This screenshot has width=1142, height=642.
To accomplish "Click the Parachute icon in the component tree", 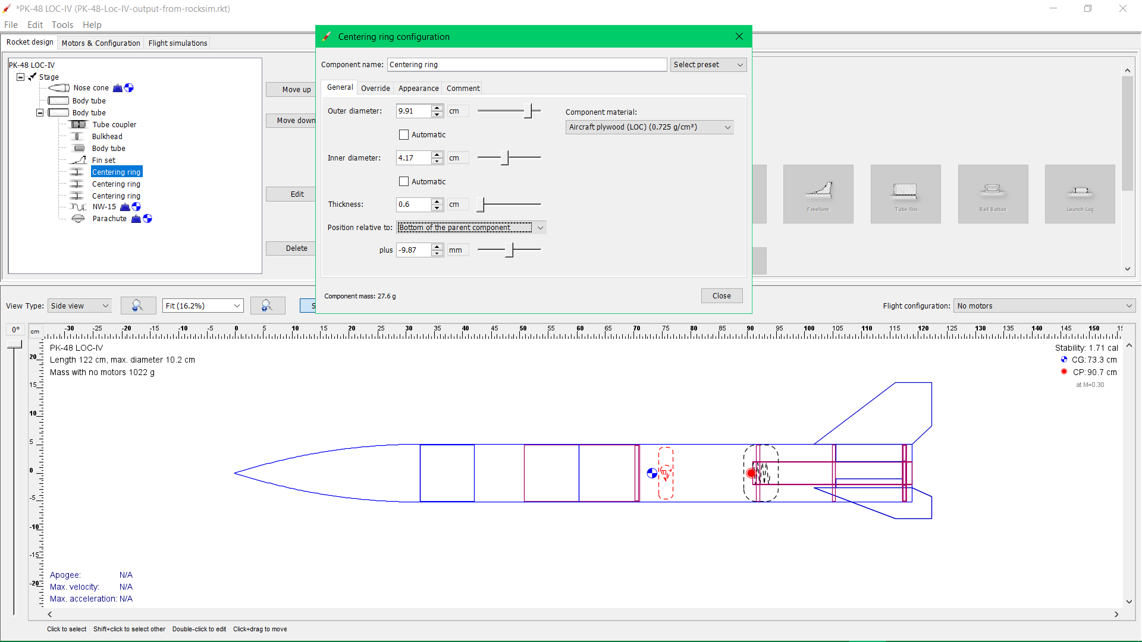I will pyautogui.click(x=78, y=219).
